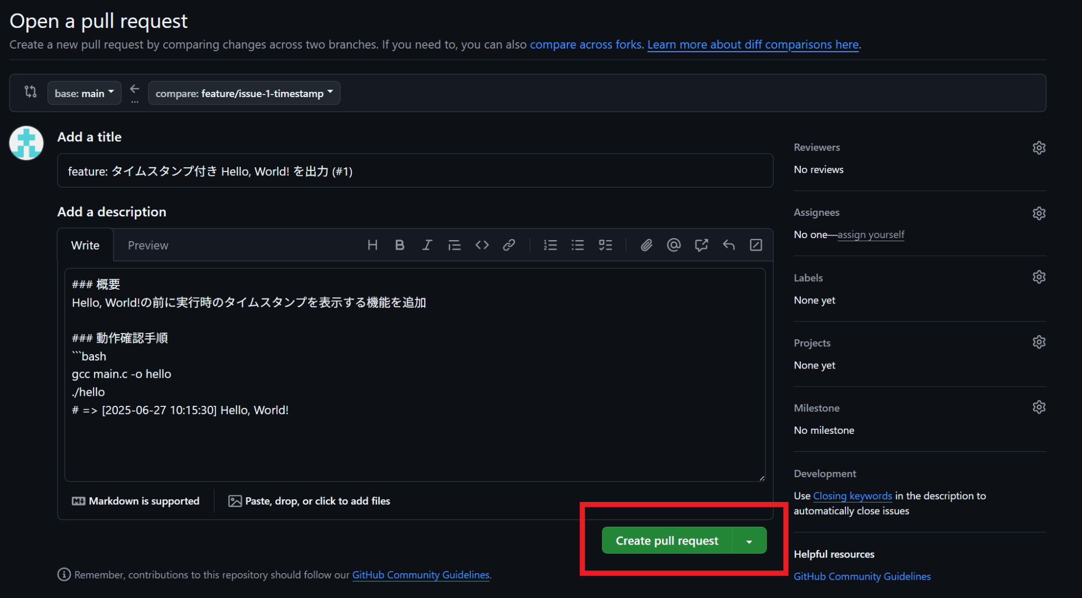Add a hyperlink to the description

(x=509, y=245)
